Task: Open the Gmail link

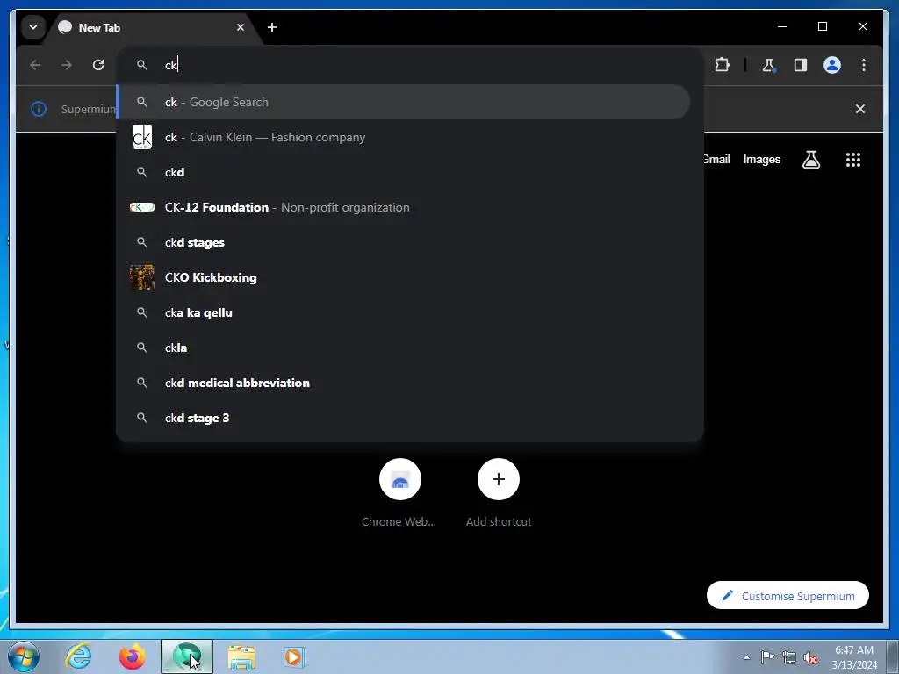Action: [x=716, y=160]
